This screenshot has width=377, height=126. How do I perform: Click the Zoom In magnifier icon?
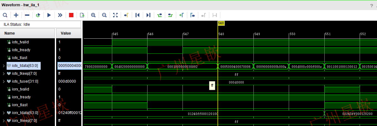(x=93, y=15)
